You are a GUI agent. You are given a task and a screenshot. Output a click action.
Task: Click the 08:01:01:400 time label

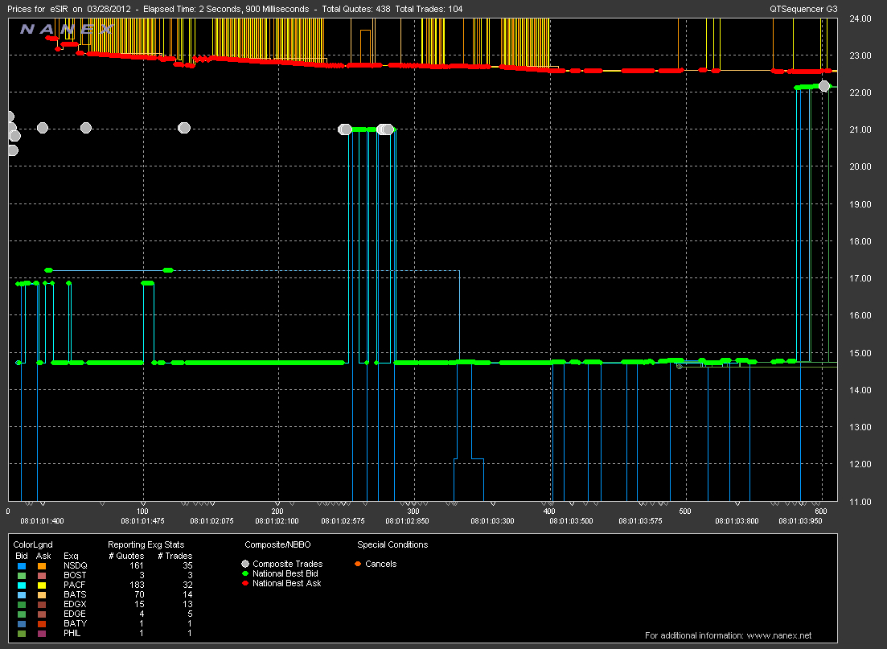(x=43, y=520)
